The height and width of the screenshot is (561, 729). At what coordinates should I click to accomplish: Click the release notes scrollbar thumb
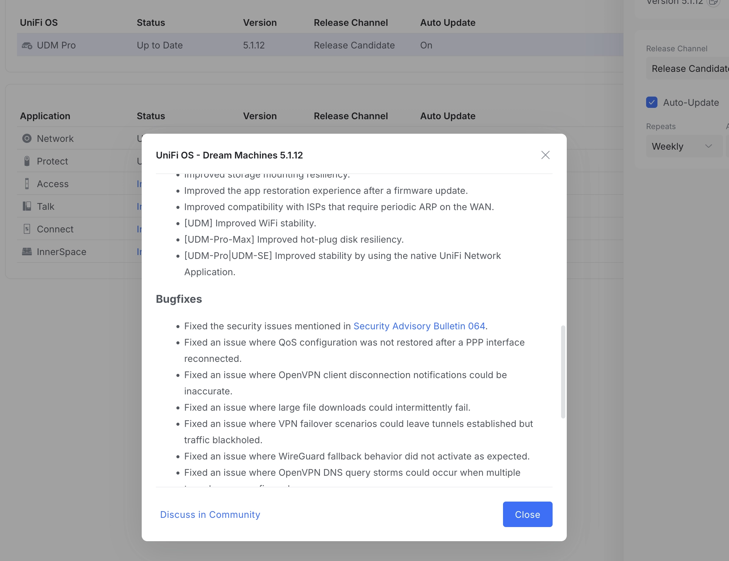tap(563, 371)
